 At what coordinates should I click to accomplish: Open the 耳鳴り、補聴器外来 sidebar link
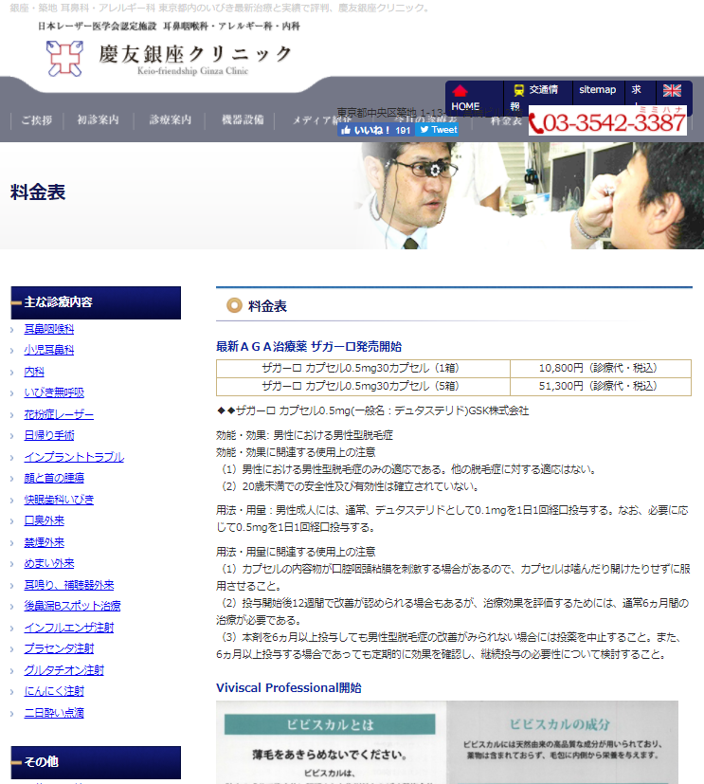click(69, 585)
